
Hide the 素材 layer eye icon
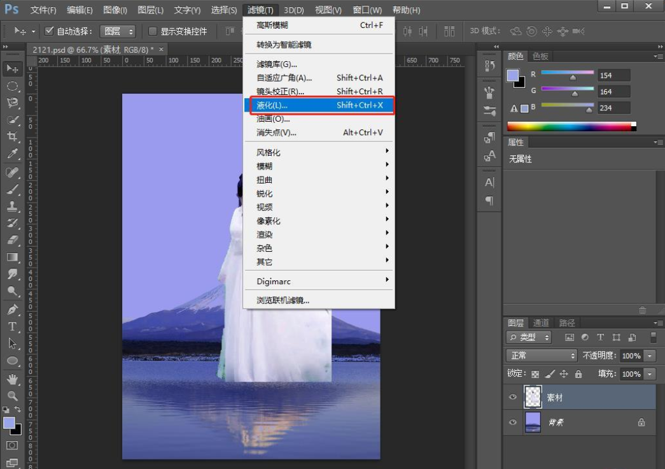513,397
